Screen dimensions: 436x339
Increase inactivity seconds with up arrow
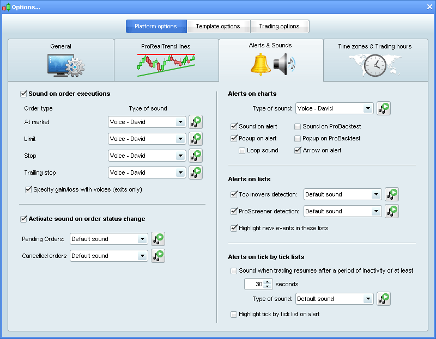tap(268, 282)
